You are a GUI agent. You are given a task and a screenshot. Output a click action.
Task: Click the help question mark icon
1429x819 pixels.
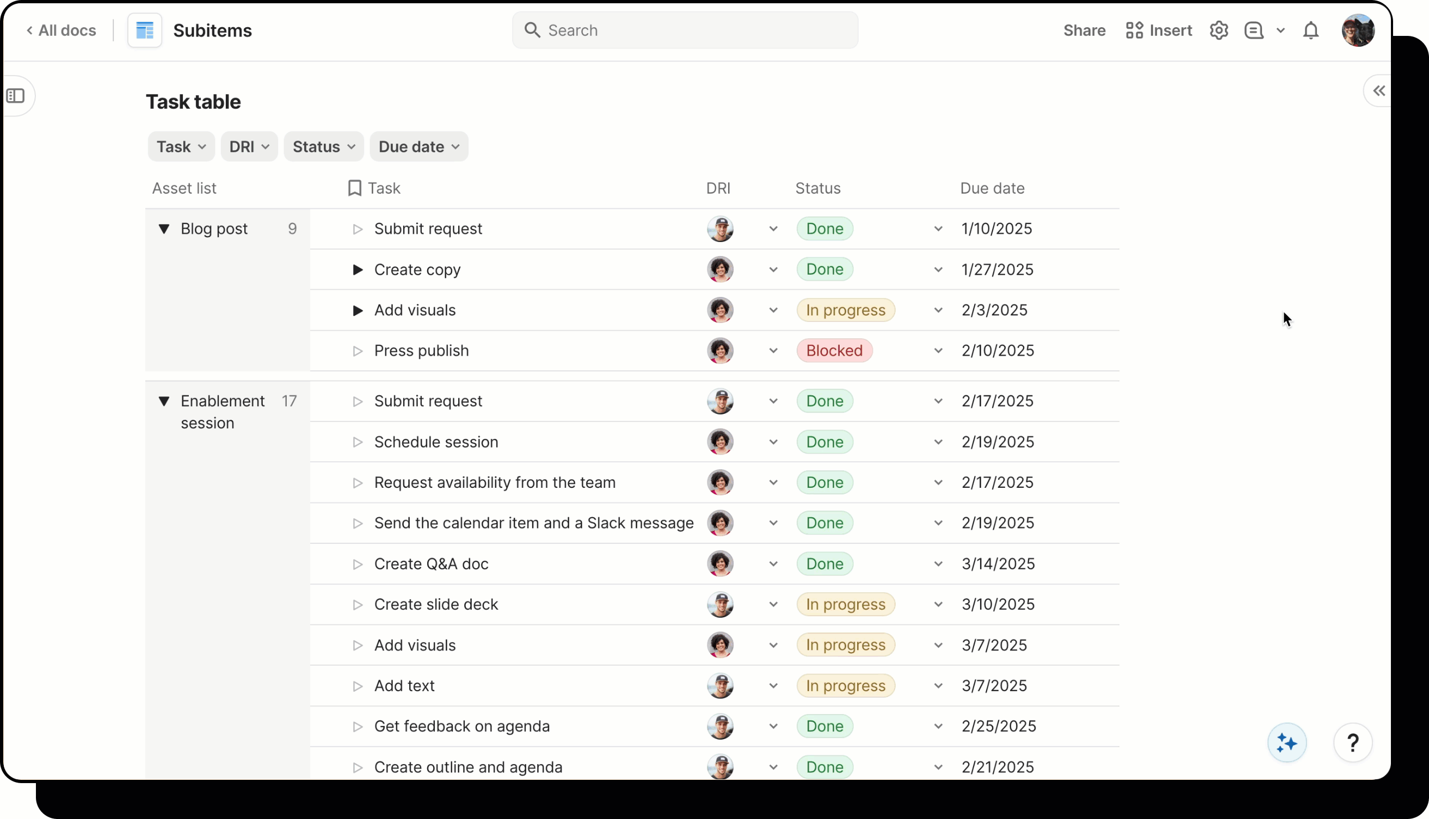pos(1352,743)
